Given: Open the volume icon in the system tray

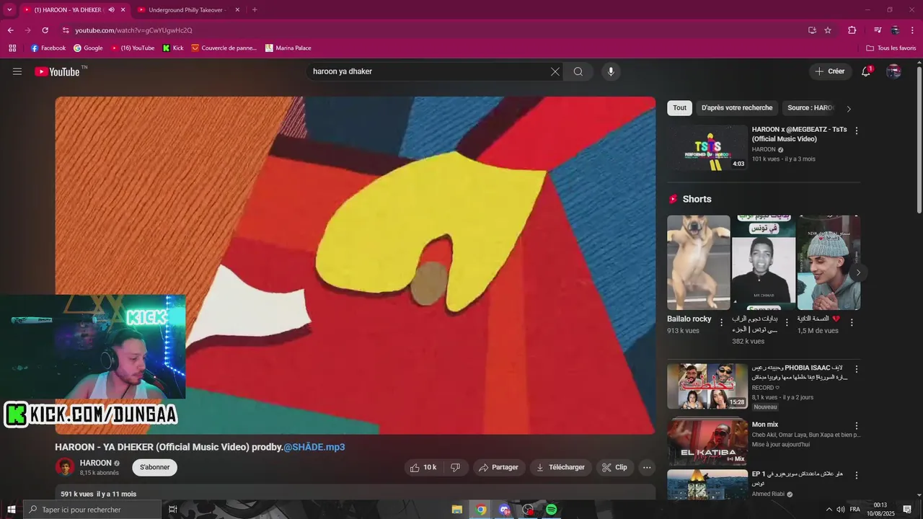Looking at the screenshot, I should pyautogui.click(x=841, y=510).
